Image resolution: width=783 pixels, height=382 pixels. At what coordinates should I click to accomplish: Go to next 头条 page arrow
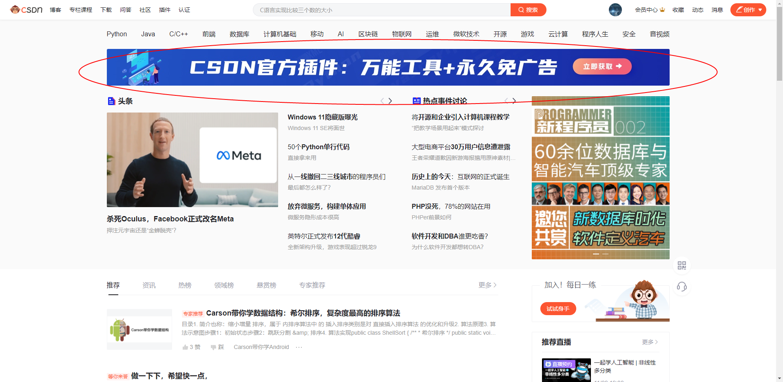tap(390, 101)
